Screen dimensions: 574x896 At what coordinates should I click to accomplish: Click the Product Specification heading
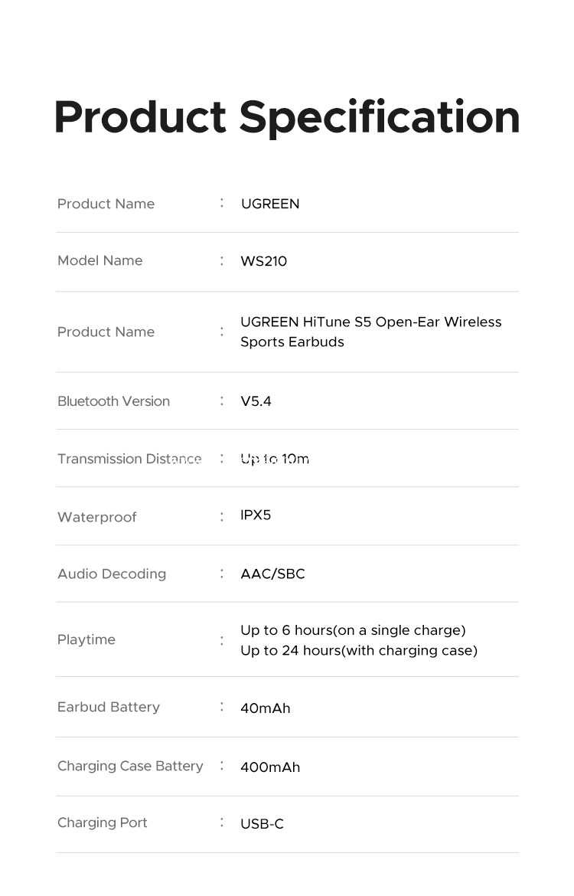[x=287, y=117]
